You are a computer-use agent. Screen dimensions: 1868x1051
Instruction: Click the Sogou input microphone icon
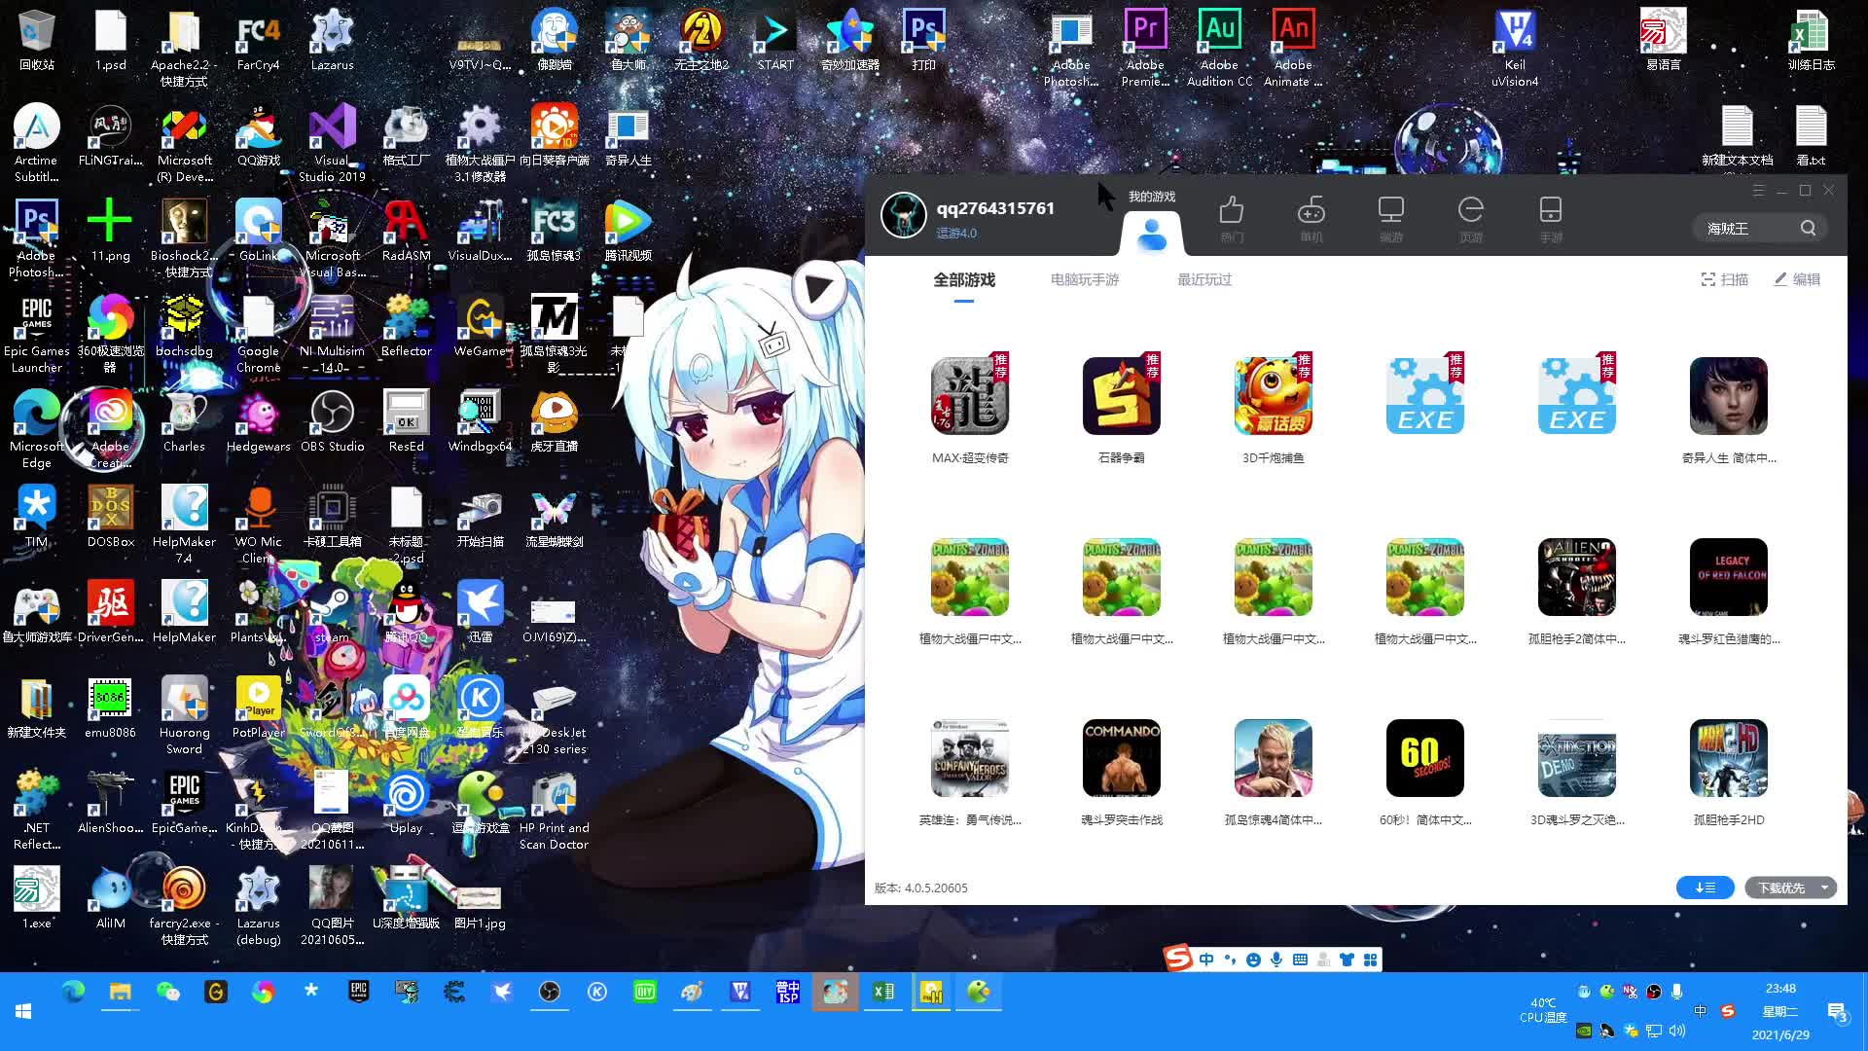coord(1276,960)
